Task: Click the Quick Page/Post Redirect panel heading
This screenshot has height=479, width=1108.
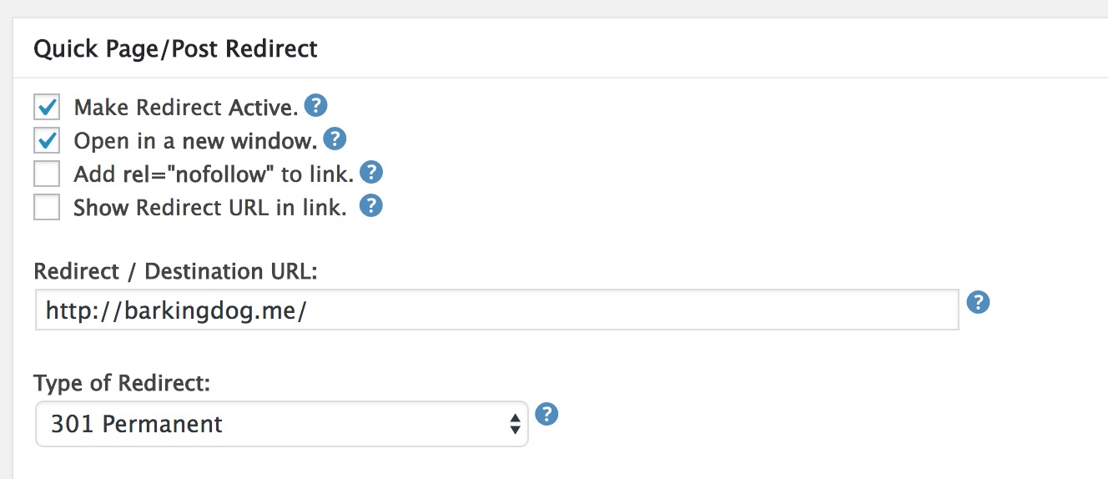Action: 175,49
